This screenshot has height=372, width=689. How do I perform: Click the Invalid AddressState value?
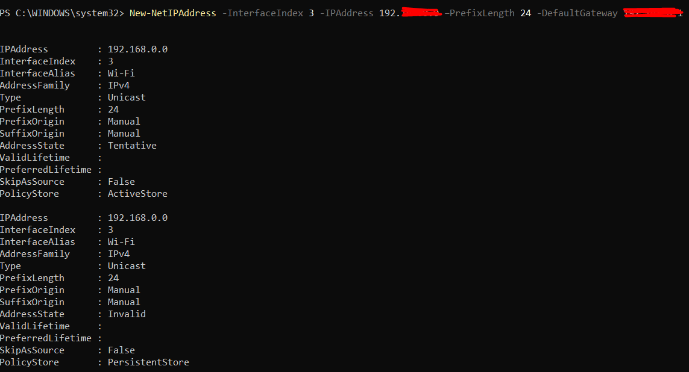[x=127, y=314]
